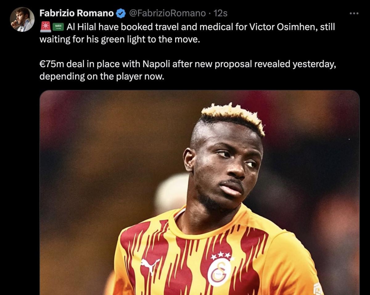The width and height of the screenshot is (370, 295).
Task: Click 'depending on the player now' line
Action: [102, 77]
